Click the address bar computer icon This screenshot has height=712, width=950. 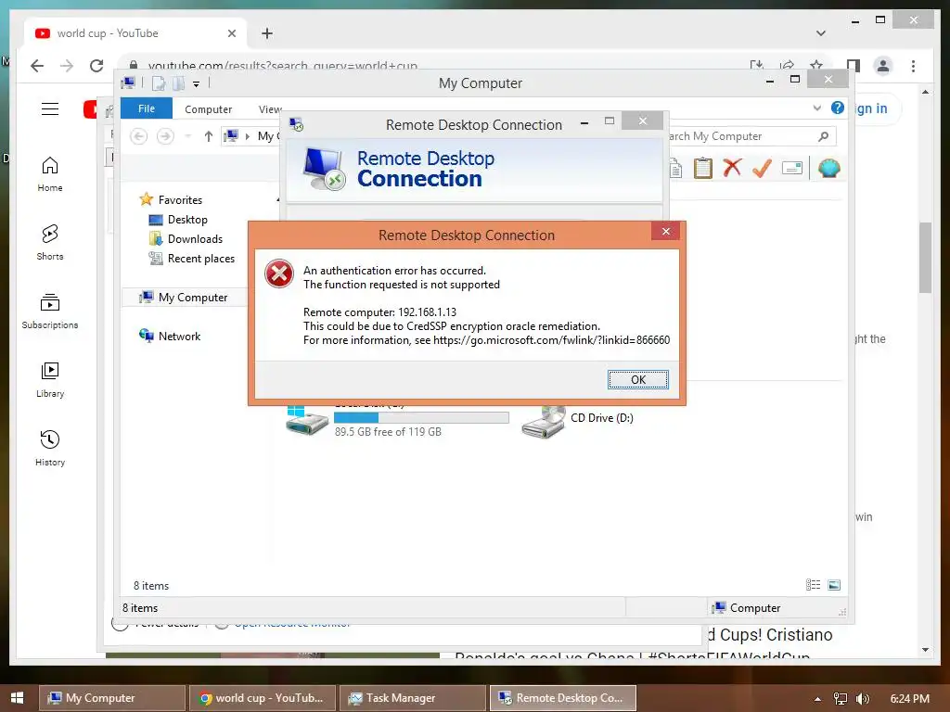(x=231, y=136)
